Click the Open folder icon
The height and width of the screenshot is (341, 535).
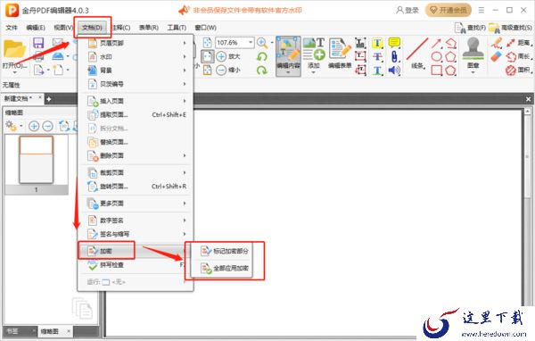tap(14, 50)
